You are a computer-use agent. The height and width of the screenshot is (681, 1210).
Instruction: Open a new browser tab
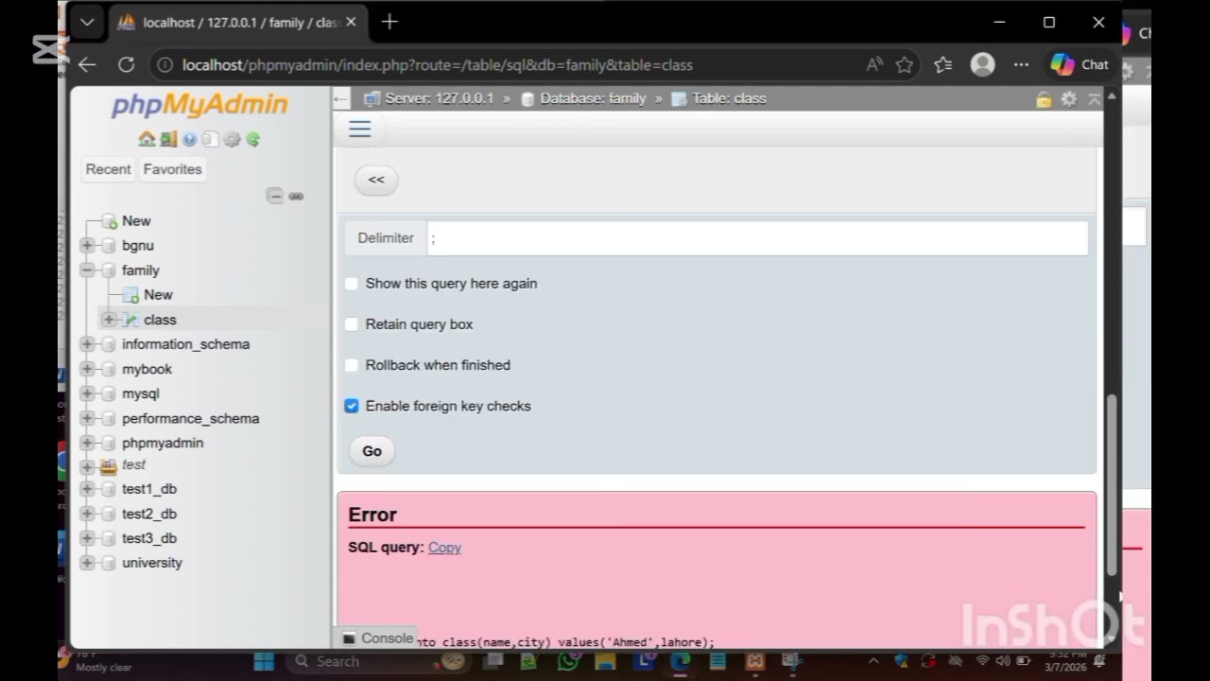coord(389,22)
